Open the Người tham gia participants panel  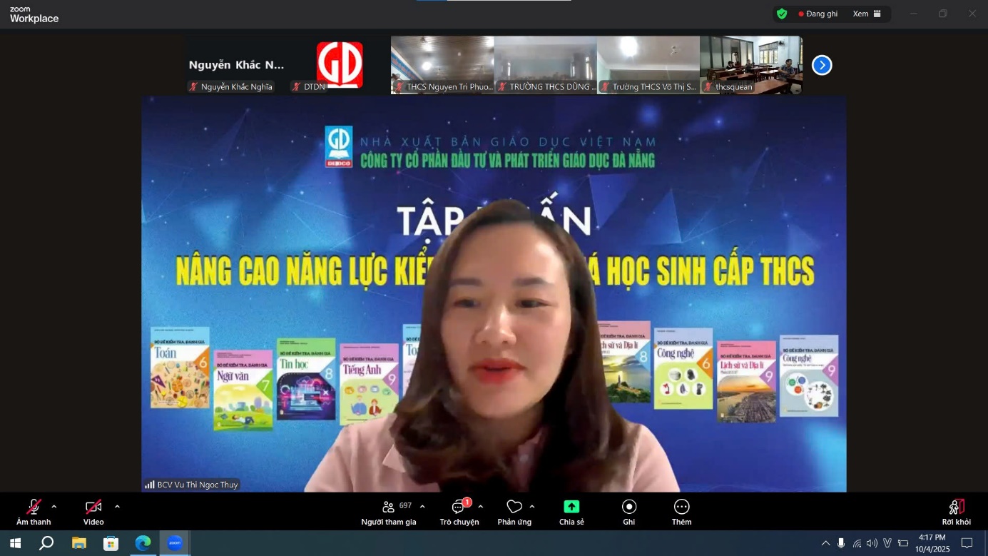coord(389,511)
